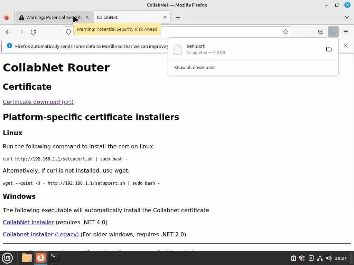Dismiss the Firefox data notification bar
354x265 pixels.
(x=346, y=46)
